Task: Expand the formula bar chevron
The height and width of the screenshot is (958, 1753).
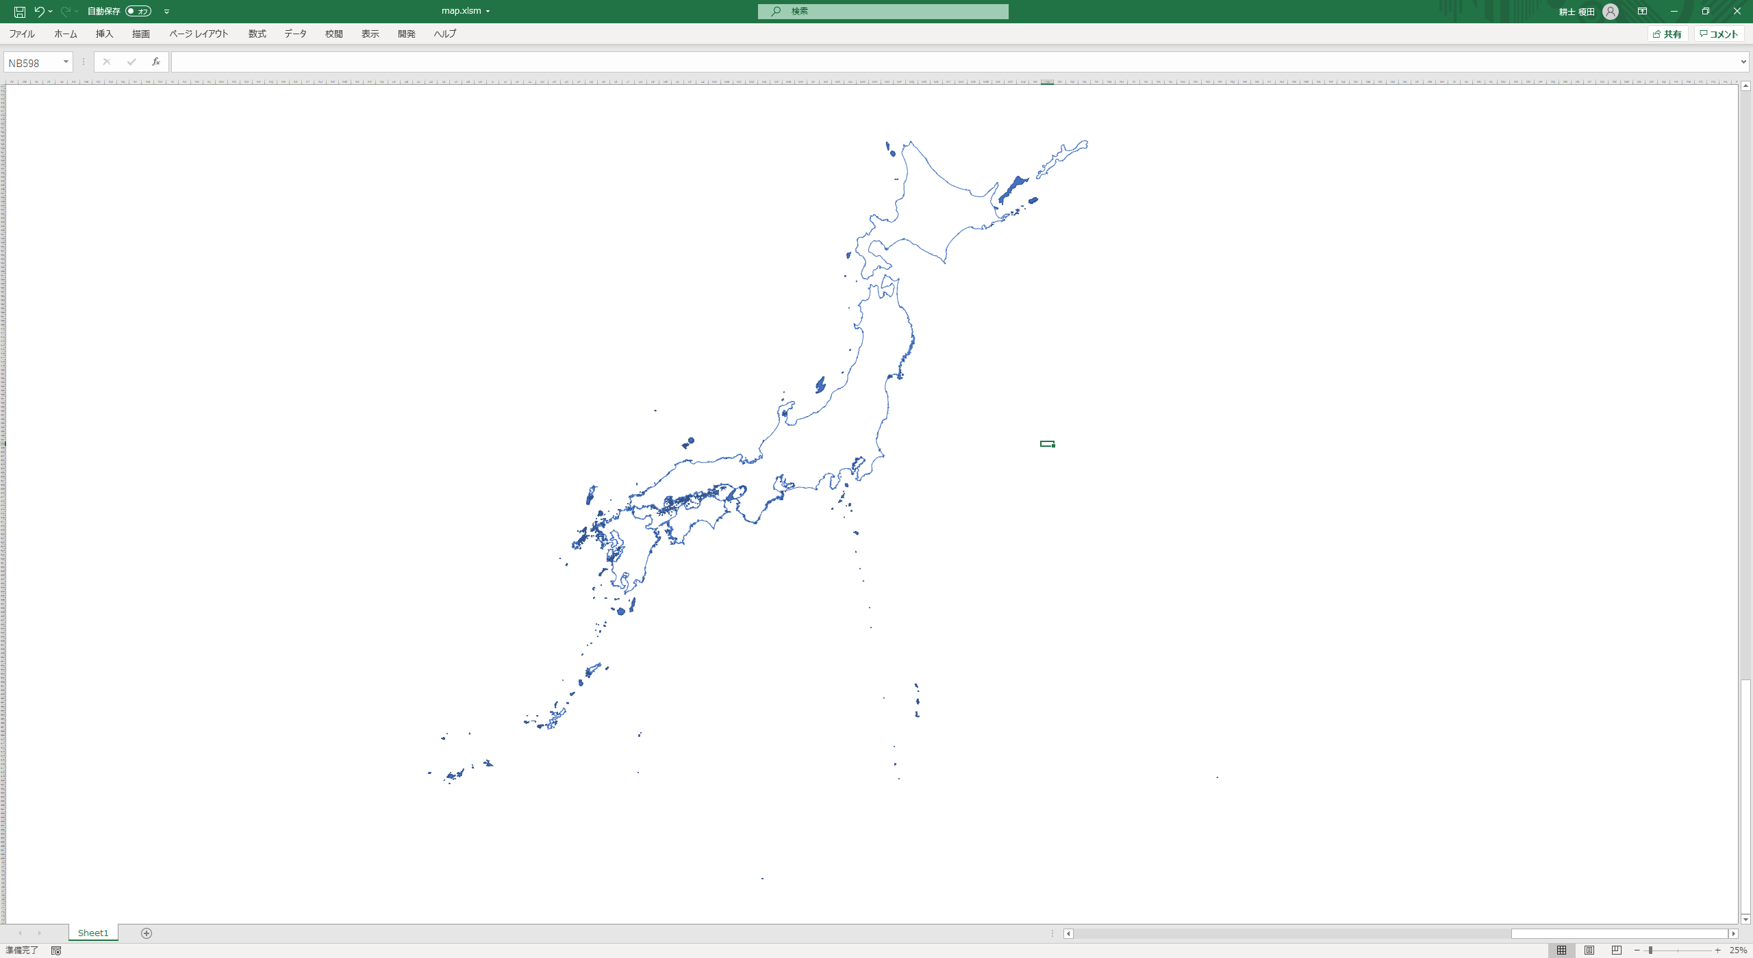Action: click(1743, 62)
